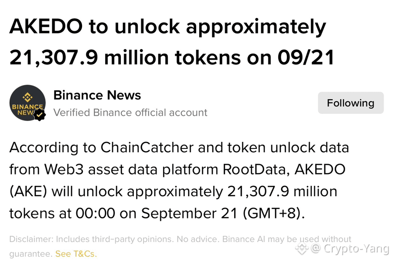Image resolution: width=393 pixels, height=260 pixels.
Task: Click the BINANCE NEWS text in avatar
Action: tap(27, 110)
